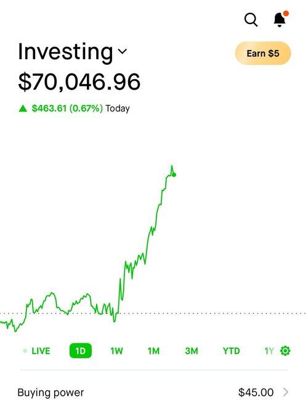Viewport: 308px width, 404px height.
Task: Tap the Earn $5 button
Action: [263, 53]
